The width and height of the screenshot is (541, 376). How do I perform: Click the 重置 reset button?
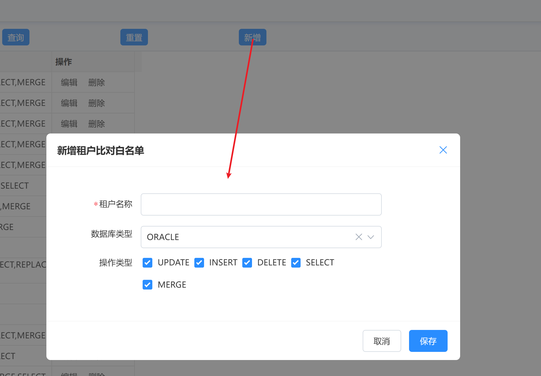click(134, 37)
